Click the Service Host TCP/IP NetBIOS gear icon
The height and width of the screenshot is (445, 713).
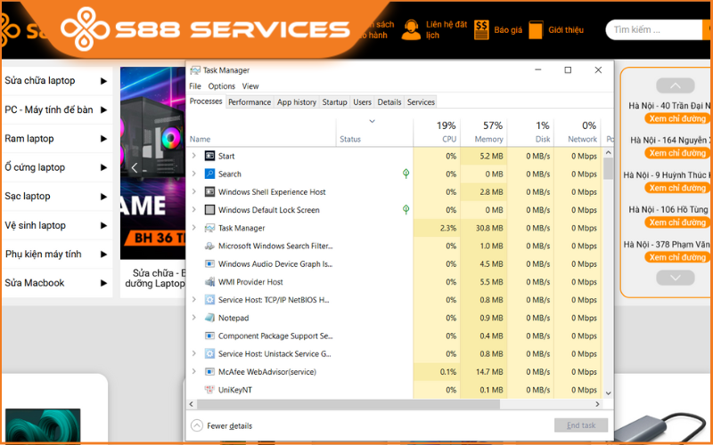tap(209, 300)
